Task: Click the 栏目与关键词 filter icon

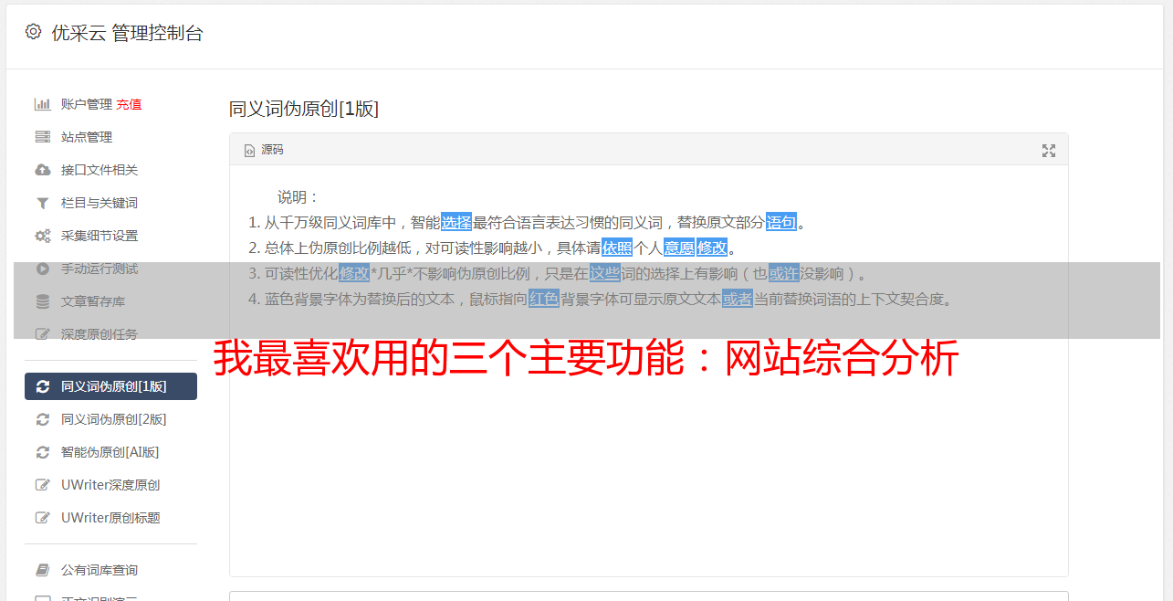Action: coord(42,203)
